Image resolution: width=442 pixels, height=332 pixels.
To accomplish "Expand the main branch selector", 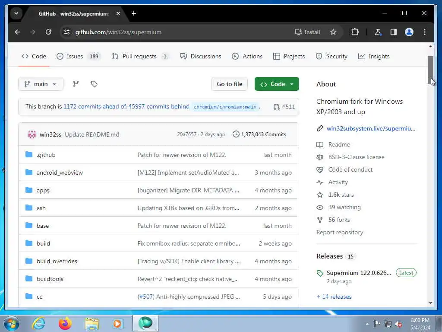I will tap(41, 84).
